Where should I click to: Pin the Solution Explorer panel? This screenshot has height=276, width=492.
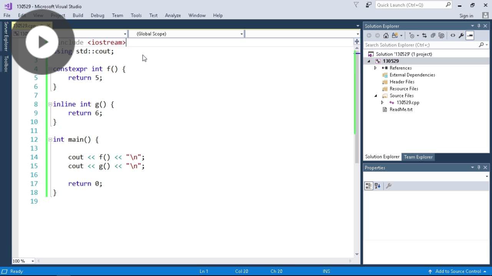point(479,26)
